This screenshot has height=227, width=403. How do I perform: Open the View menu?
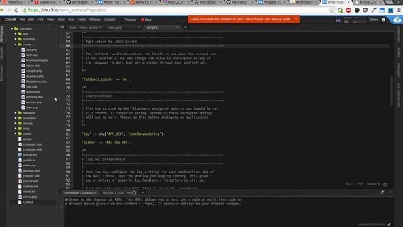point(50,20)
